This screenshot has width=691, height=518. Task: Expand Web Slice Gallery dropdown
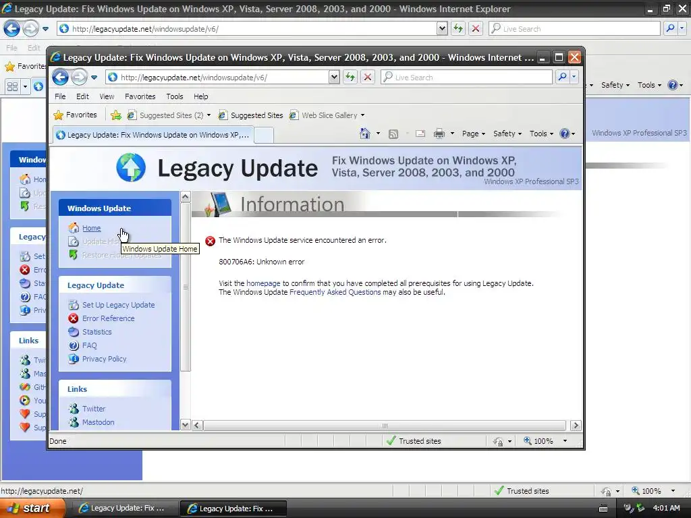coord(362,115)
